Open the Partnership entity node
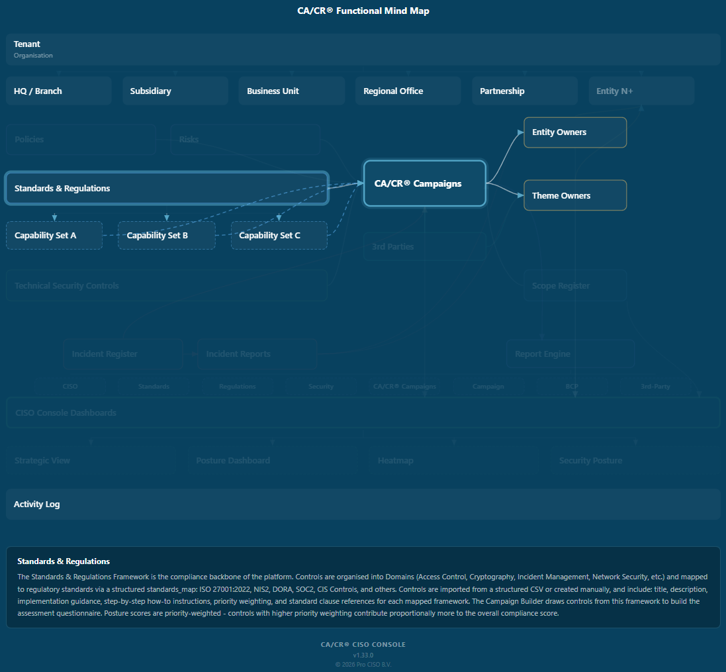 tap(525, 91)
